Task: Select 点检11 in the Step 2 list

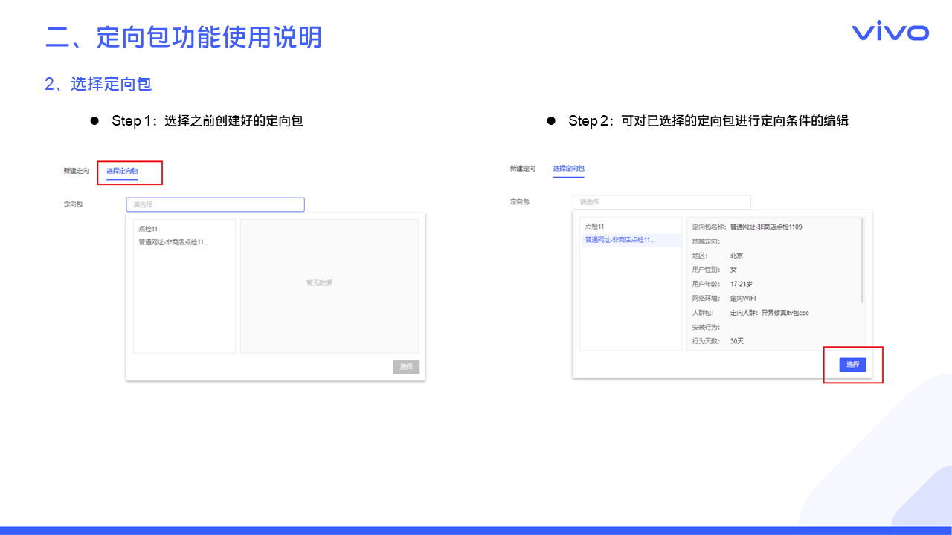Action: coord(595,227)
